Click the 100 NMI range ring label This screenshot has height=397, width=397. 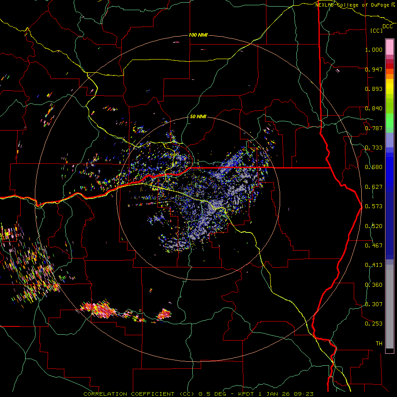[x=198, y=35]
